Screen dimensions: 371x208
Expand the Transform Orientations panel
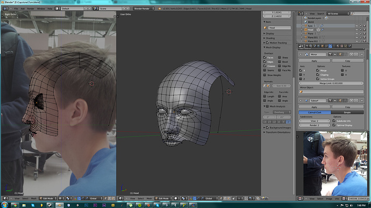point(277,132)
